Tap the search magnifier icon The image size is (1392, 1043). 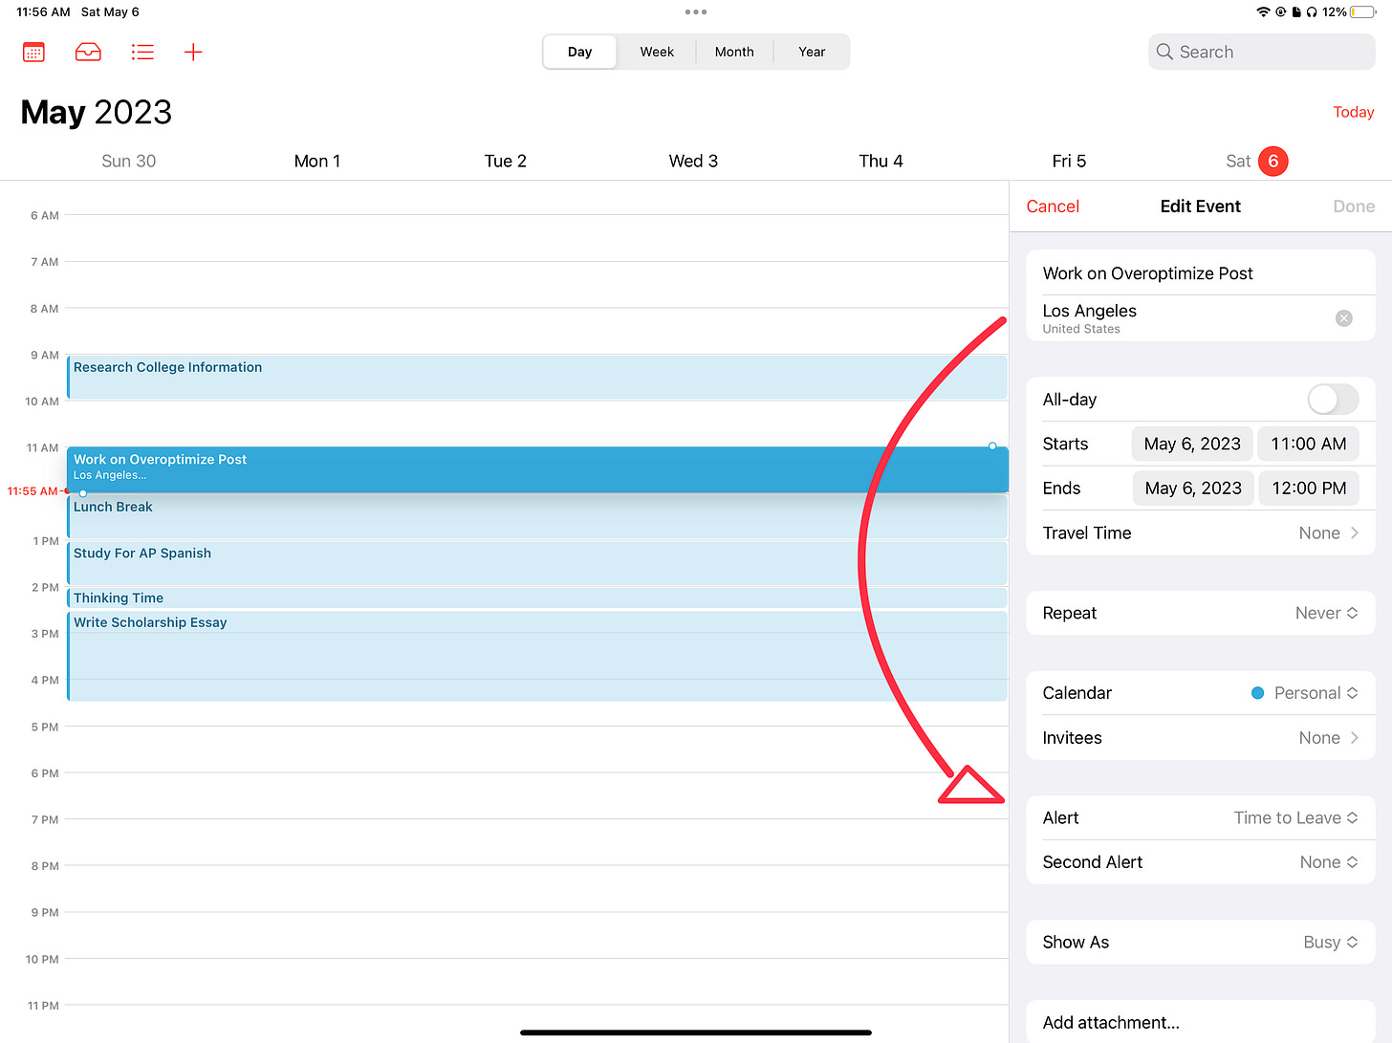(1164, 52)
